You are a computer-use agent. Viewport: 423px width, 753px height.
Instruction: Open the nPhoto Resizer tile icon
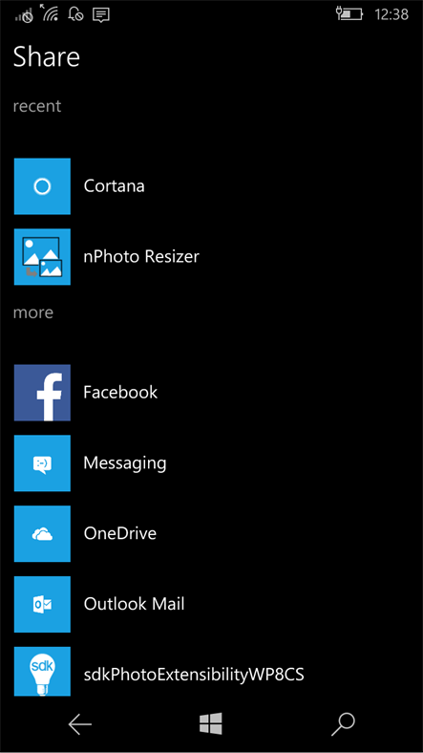tap(42, 257)
